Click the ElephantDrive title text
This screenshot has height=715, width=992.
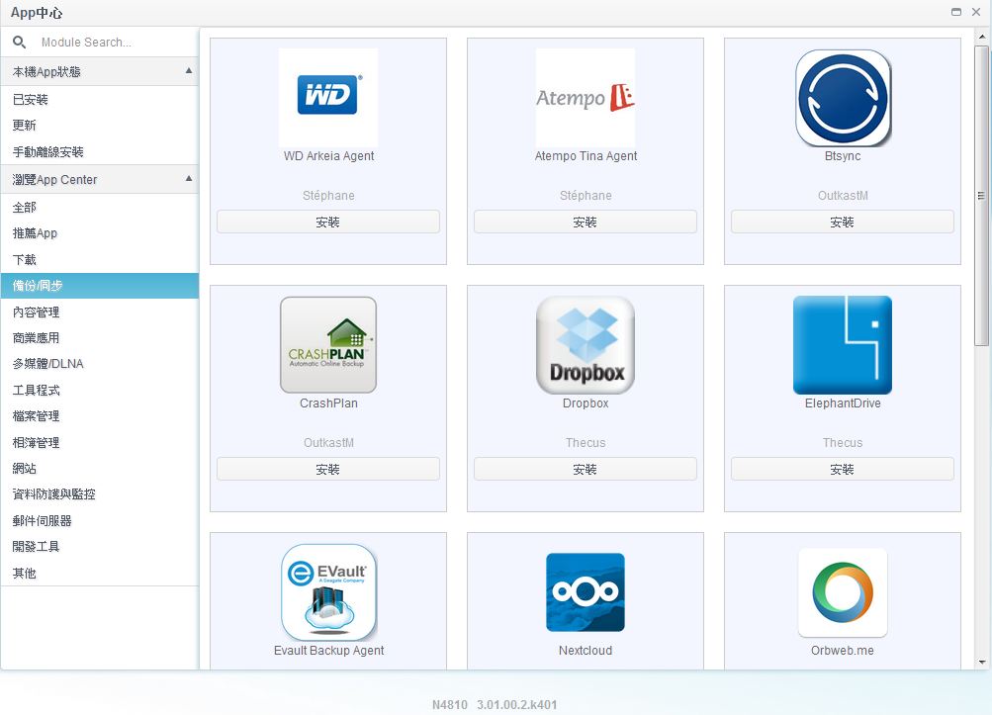click(843, 403)
